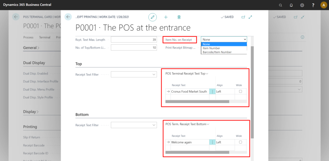329x161 pixels.
Task: Expand the General section on background page
Action: (x=31, y=48)
